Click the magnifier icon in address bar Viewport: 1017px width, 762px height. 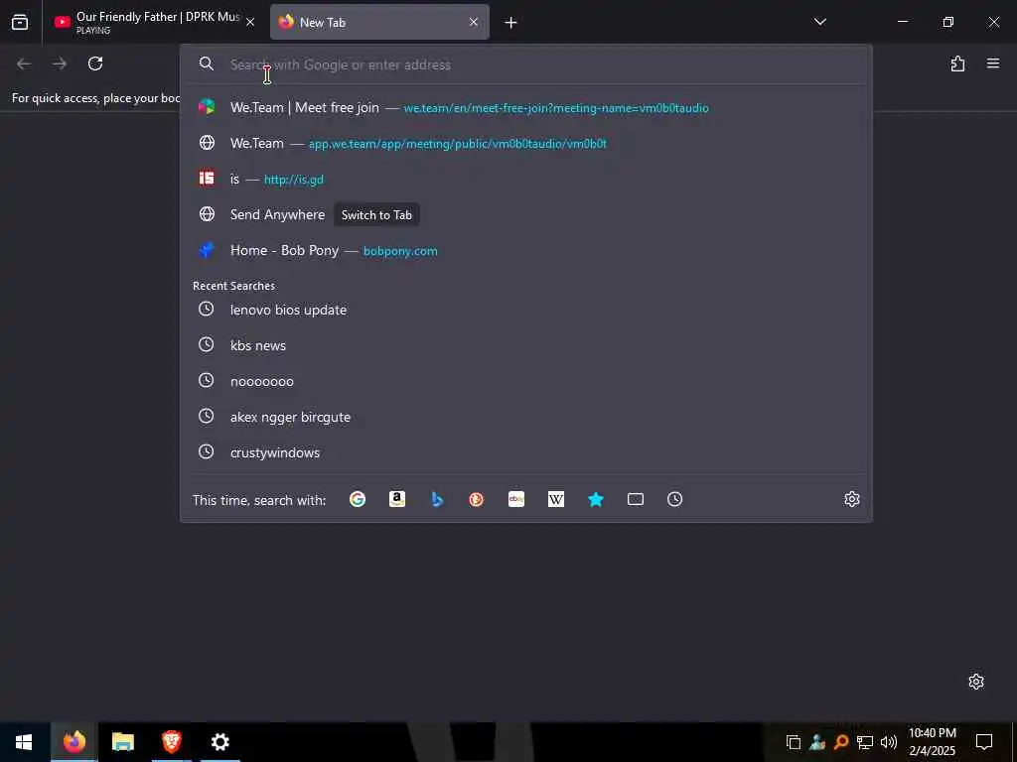[207, 63]
